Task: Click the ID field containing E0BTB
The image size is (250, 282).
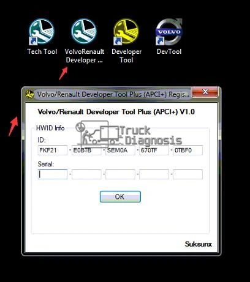Action: 86,150
